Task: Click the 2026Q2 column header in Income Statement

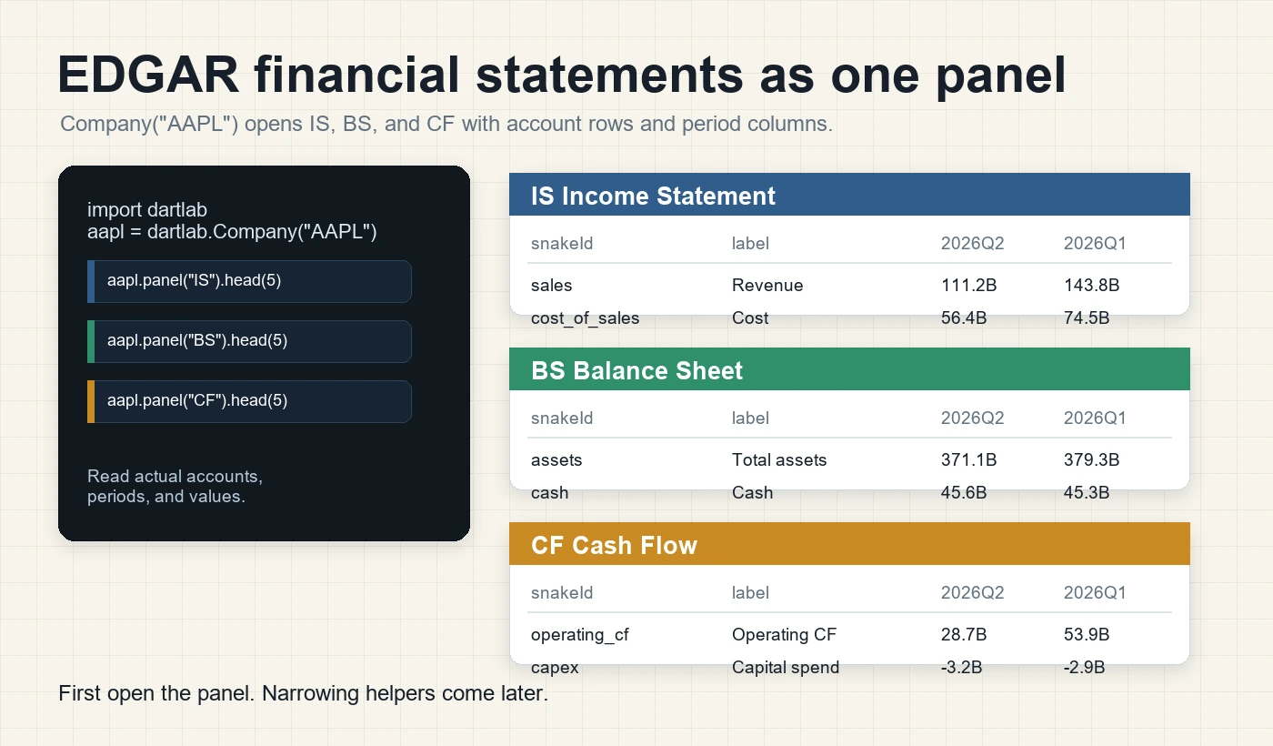Action: point(972,243)
